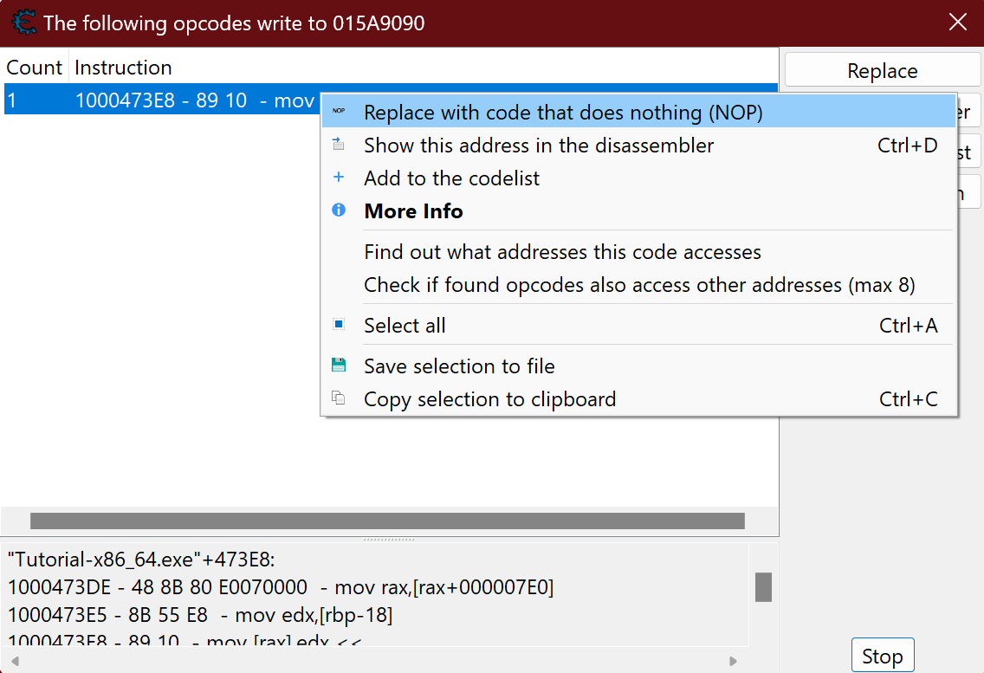
Task: Click the NOP icon in the context menu
Action: click(339, 112)
